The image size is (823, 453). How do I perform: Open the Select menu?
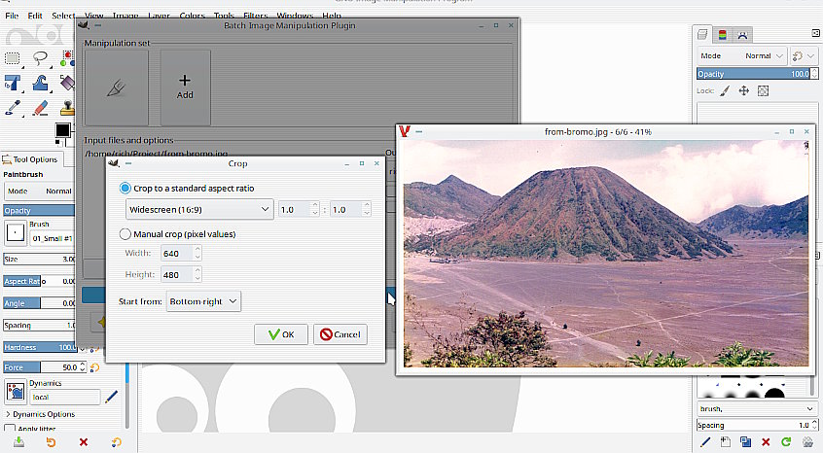63,16
